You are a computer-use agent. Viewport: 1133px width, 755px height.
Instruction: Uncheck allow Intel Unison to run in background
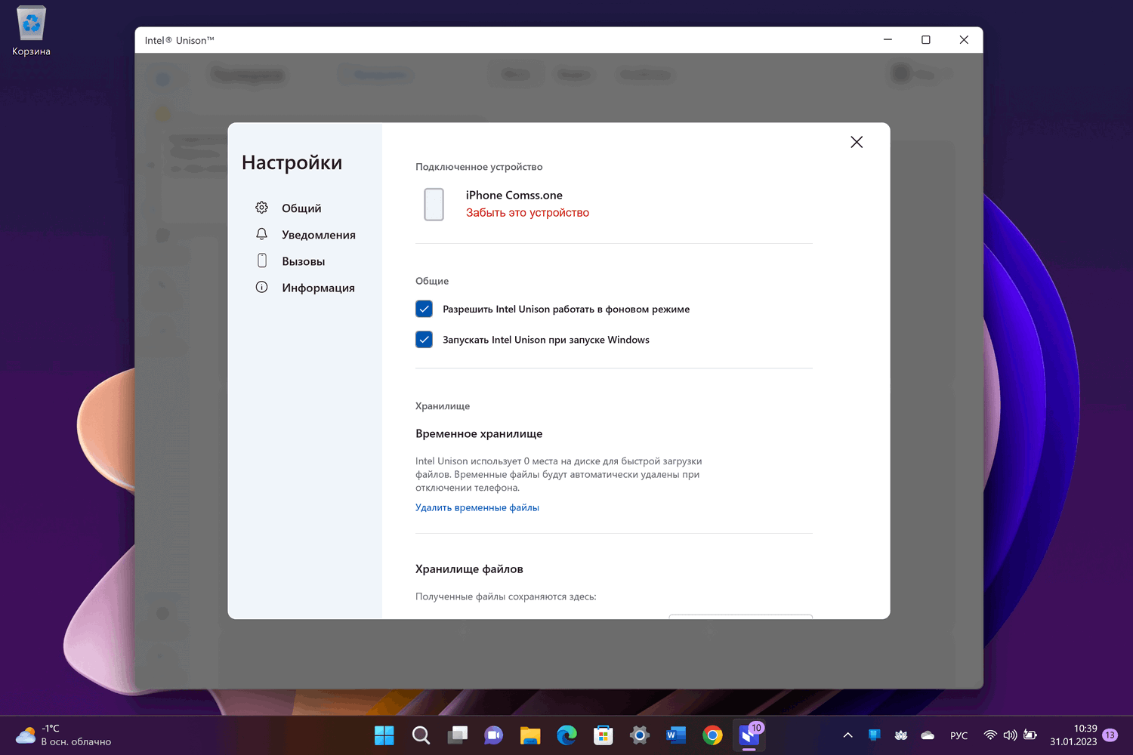(x=424, y=309)
